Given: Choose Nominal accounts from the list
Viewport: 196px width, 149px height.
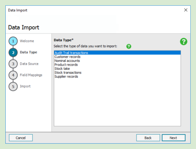Looking at the screenshot, I should pos(67,61).
